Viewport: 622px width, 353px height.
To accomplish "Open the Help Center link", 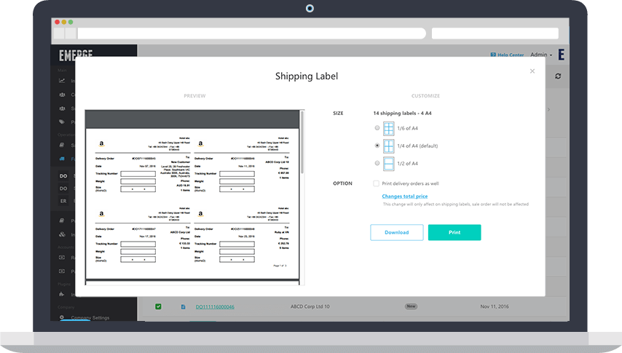I will [x=508, y=55].
